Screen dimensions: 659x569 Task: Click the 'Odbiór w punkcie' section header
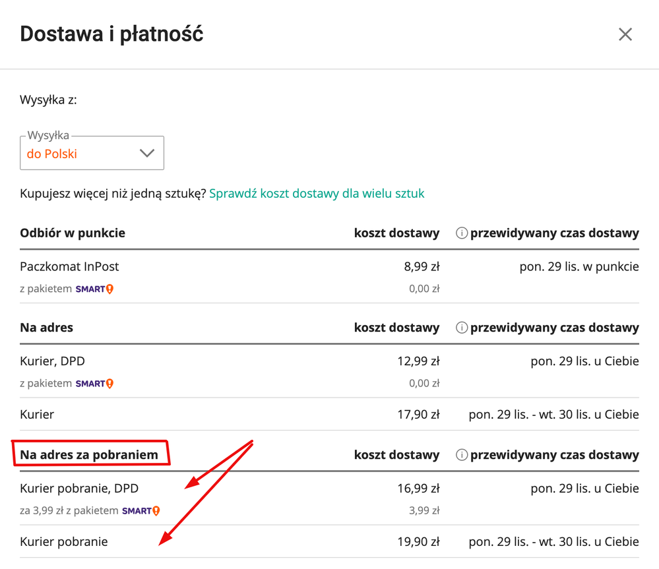(x=73, y=233)
